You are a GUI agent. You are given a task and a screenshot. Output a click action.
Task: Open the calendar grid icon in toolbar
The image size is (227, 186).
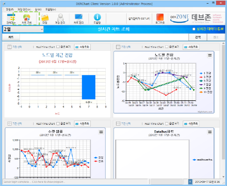point(11,17)
